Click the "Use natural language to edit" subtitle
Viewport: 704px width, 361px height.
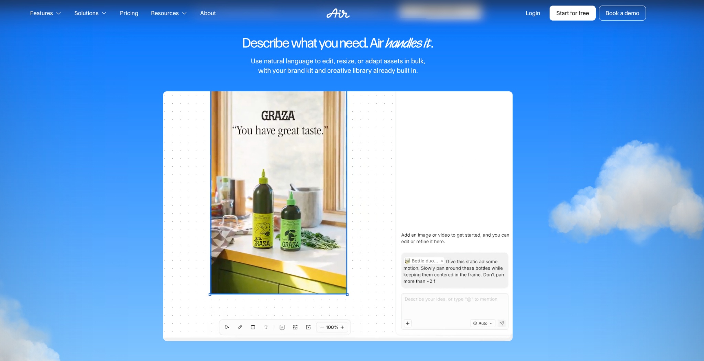click(x=338, y=66)
